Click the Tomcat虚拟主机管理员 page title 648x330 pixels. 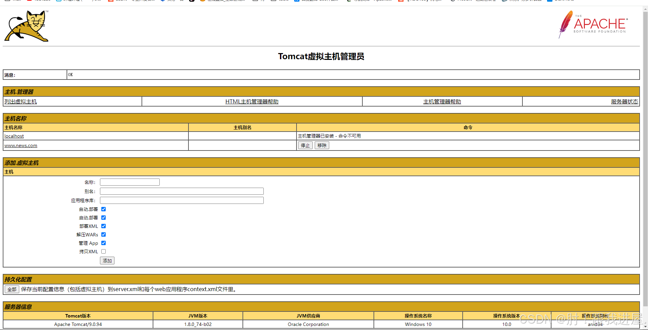pos(321,56)
